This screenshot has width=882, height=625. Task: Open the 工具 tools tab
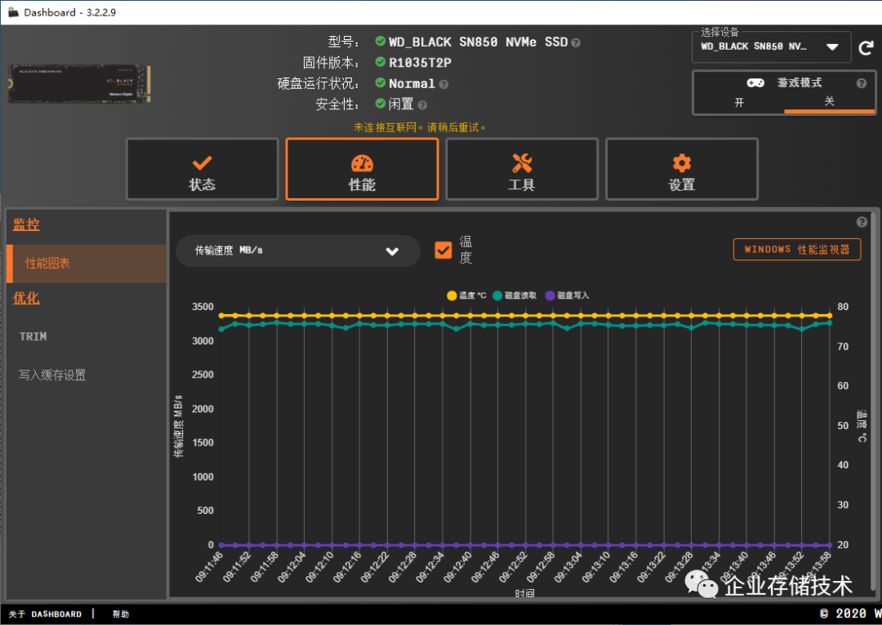[522, 169]
